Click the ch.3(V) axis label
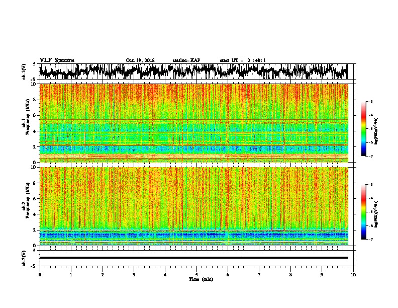This screenshot has width=398, height=308. click(x=24, y=258)
